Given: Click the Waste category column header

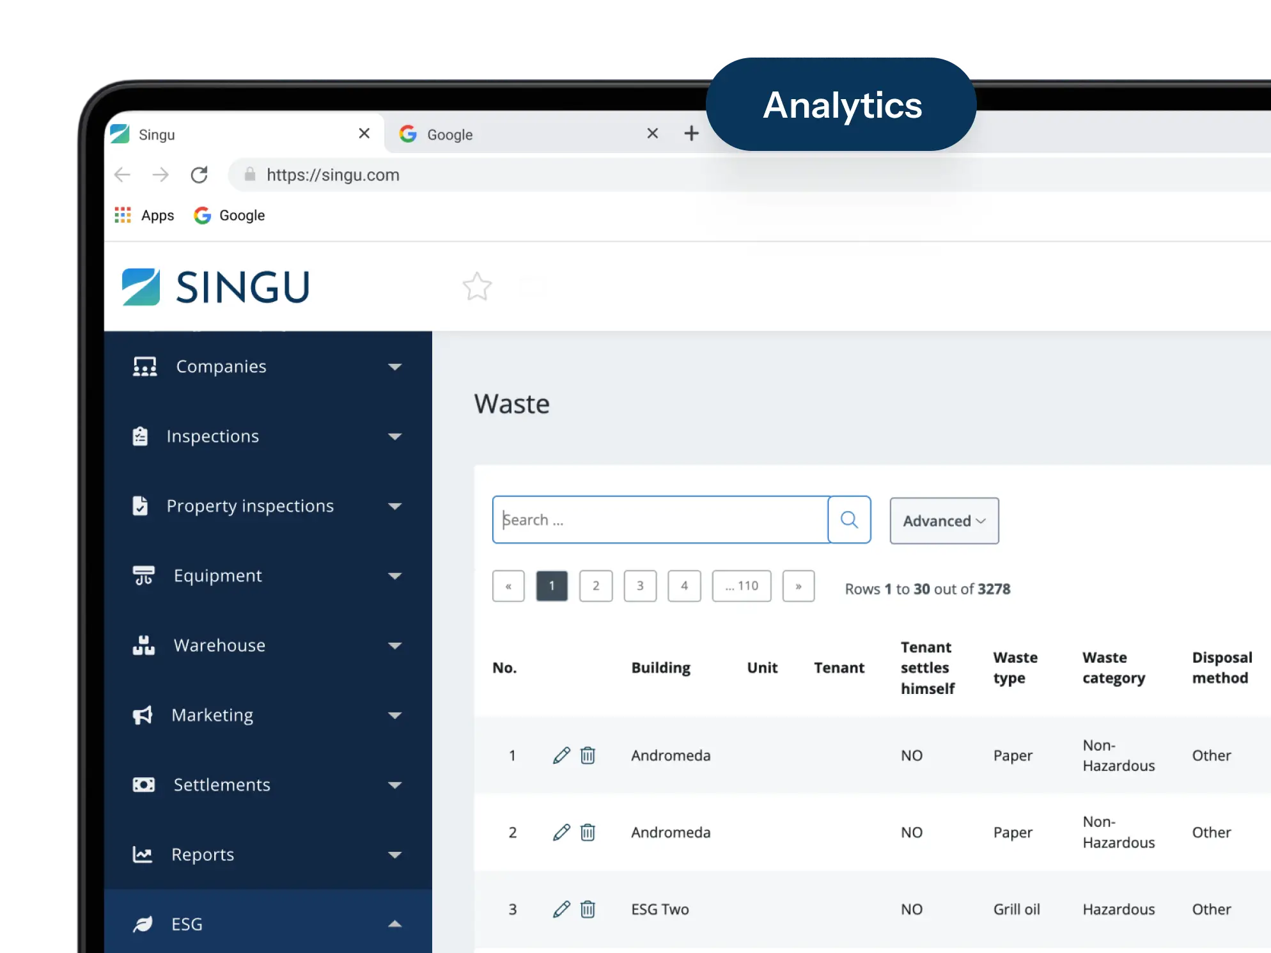Looking at the screenshot, I should point(1114,668).
